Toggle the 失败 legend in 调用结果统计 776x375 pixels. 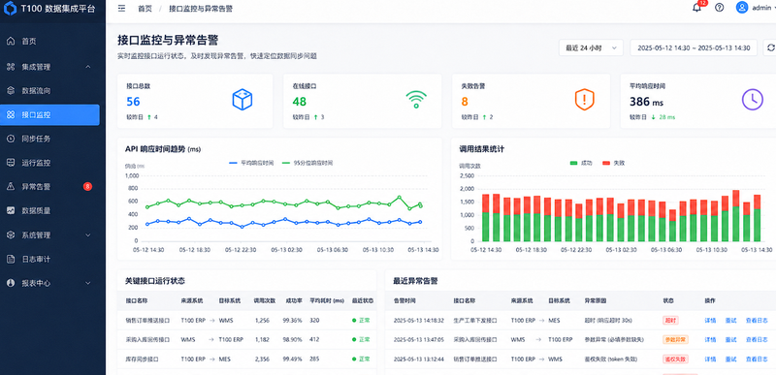tap(614, 163)
